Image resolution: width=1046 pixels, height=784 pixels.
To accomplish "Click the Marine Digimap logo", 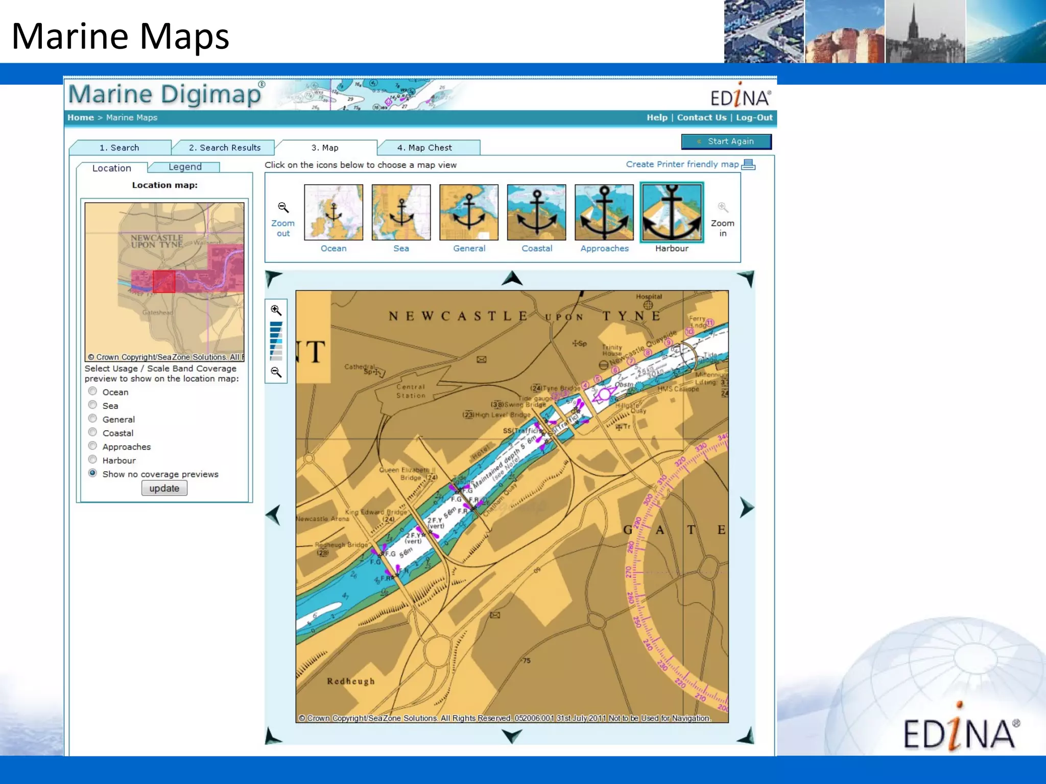I will click(x=167, y=94).
